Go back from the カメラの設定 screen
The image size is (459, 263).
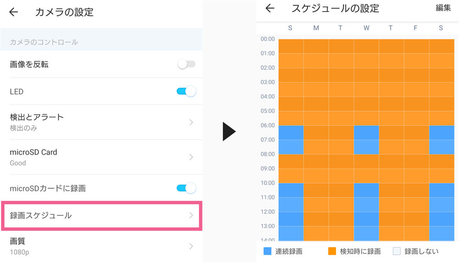[x=13, y=12]
